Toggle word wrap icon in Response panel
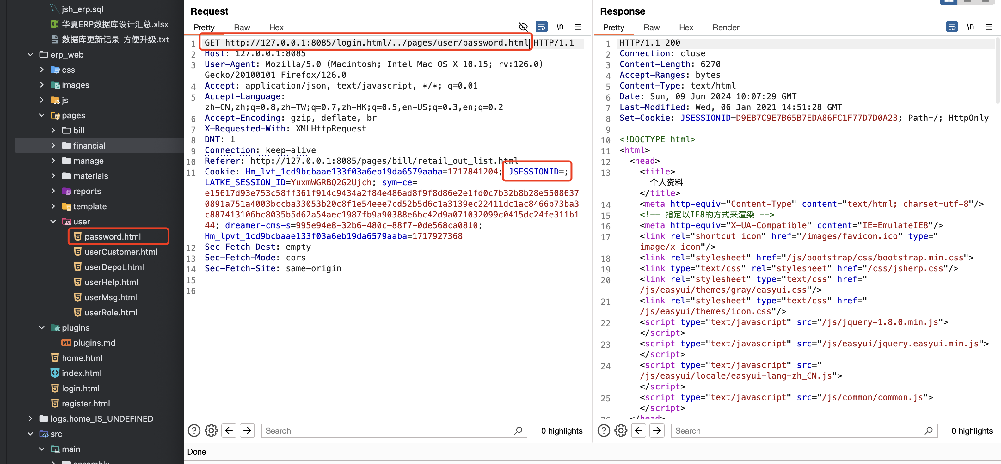 click(951, 27)
